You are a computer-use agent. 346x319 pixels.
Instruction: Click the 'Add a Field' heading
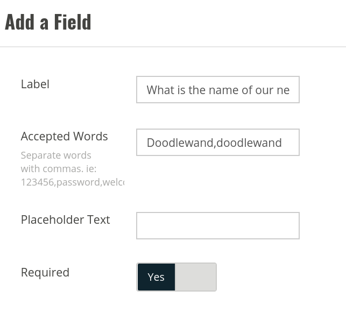[48, 22]
